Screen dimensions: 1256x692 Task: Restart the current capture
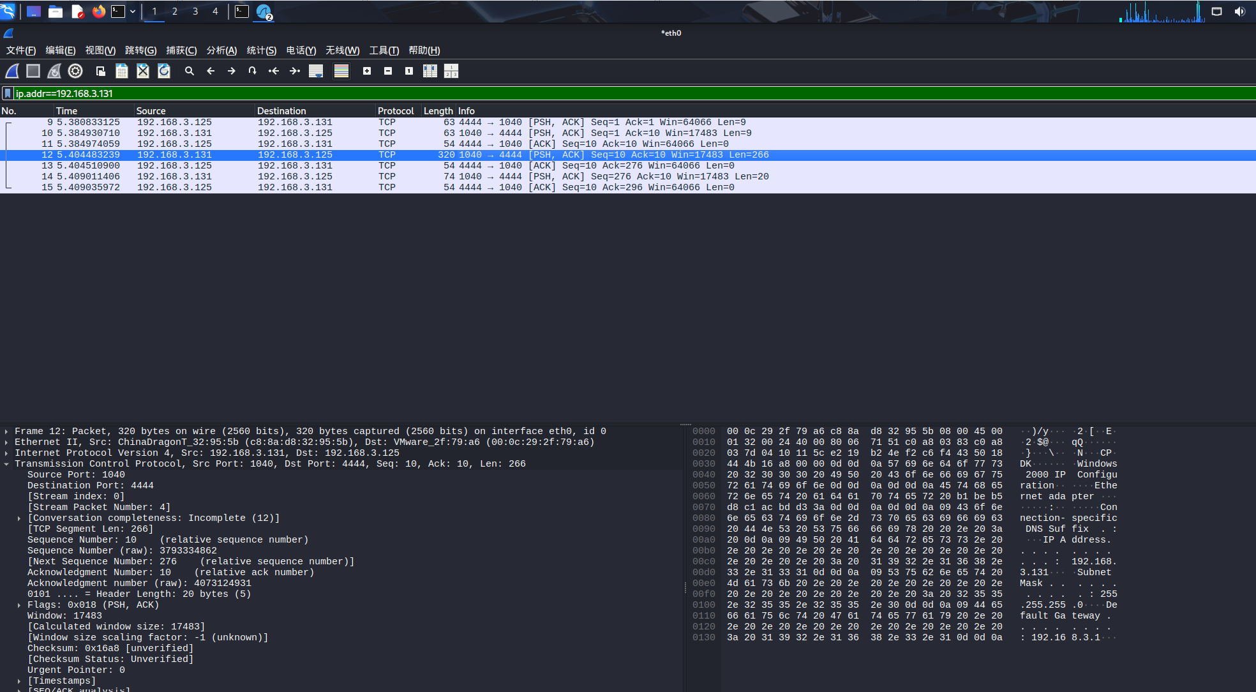click(54, 71)
